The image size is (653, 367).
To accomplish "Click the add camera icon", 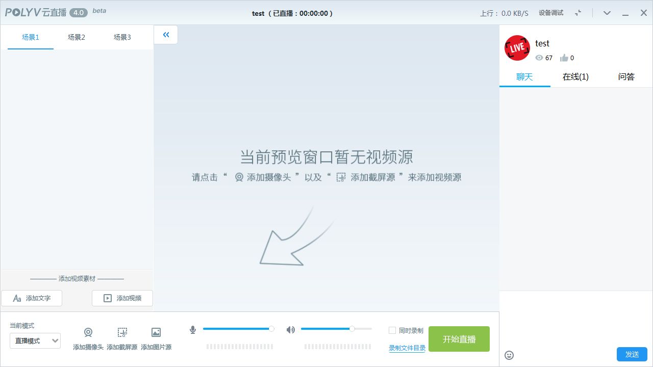I will tap(88, 332).
